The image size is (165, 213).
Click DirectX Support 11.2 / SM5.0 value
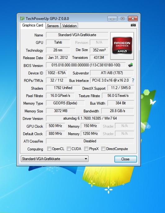[x=121, y=88]
